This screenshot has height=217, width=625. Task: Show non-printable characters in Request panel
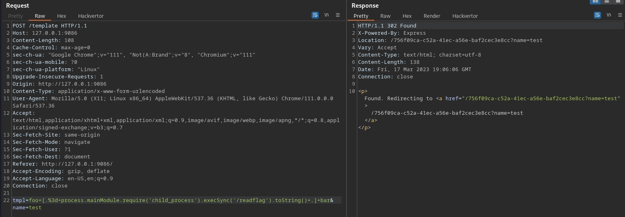(326, 15)
